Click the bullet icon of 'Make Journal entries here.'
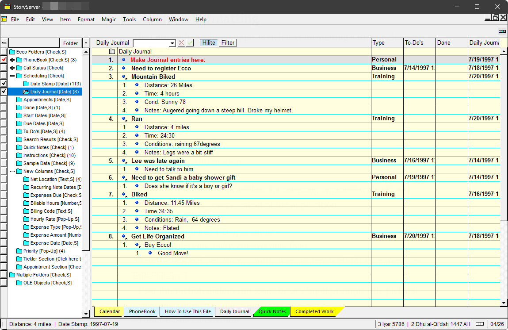The height and width of the screenshot is (330, 508). (123, 60)
